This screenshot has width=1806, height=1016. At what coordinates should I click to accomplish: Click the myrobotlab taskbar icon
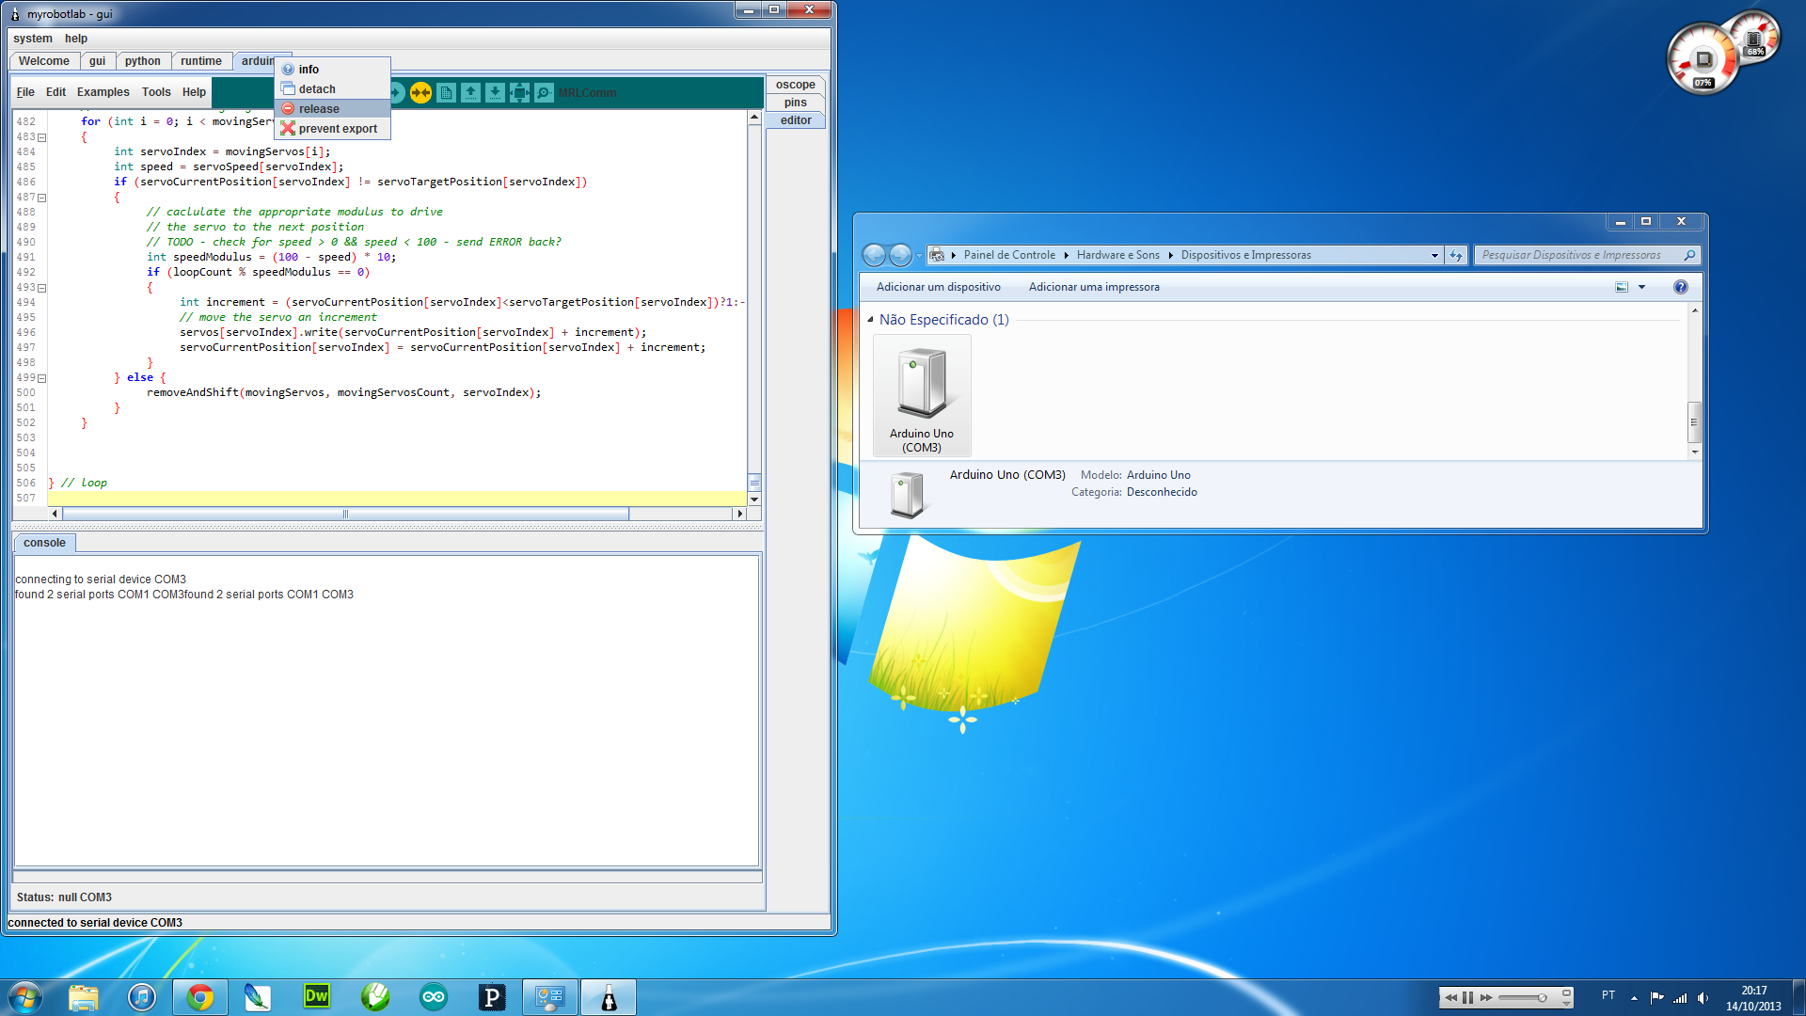[609, 997]
